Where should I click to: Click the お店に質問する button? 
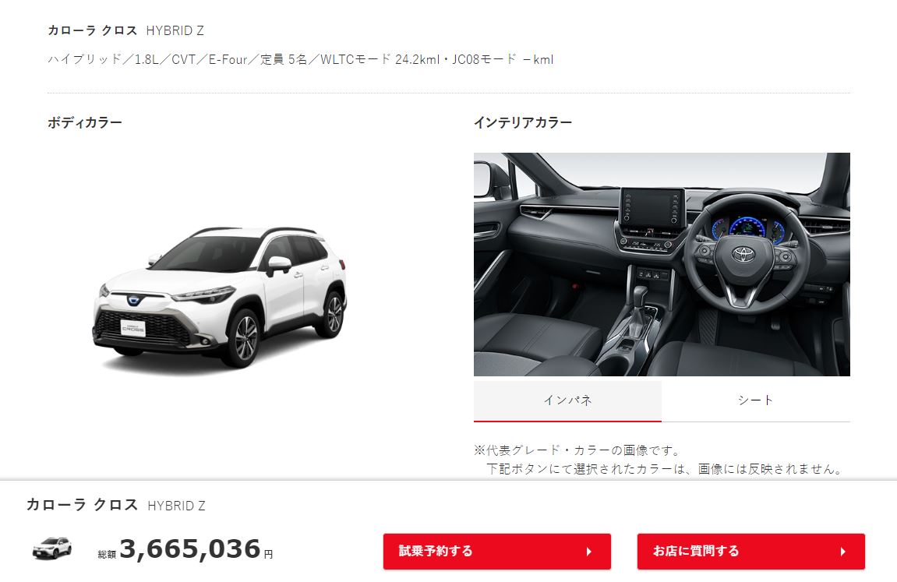(x=751, y=551)
